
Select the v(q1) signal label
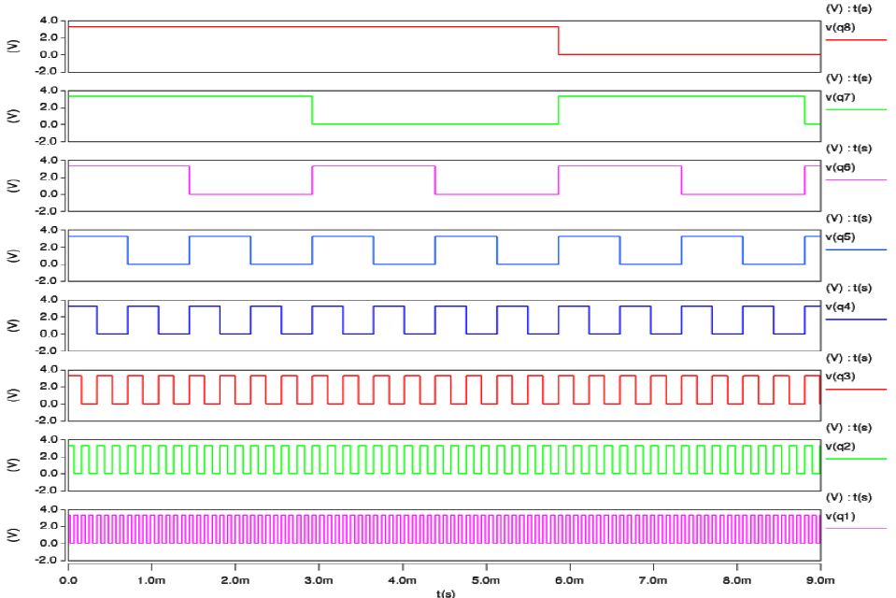click(840, 517)
